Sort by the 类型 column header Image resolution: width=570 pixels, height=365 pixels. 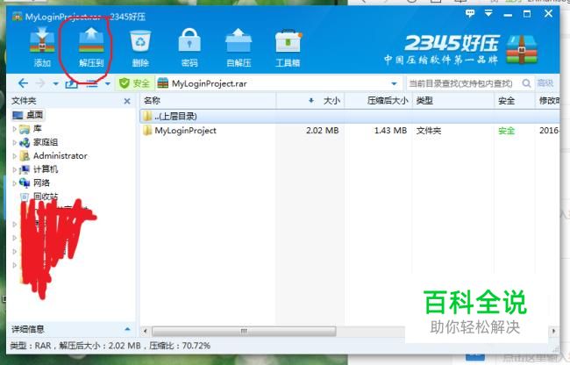(x=453, y=101)
